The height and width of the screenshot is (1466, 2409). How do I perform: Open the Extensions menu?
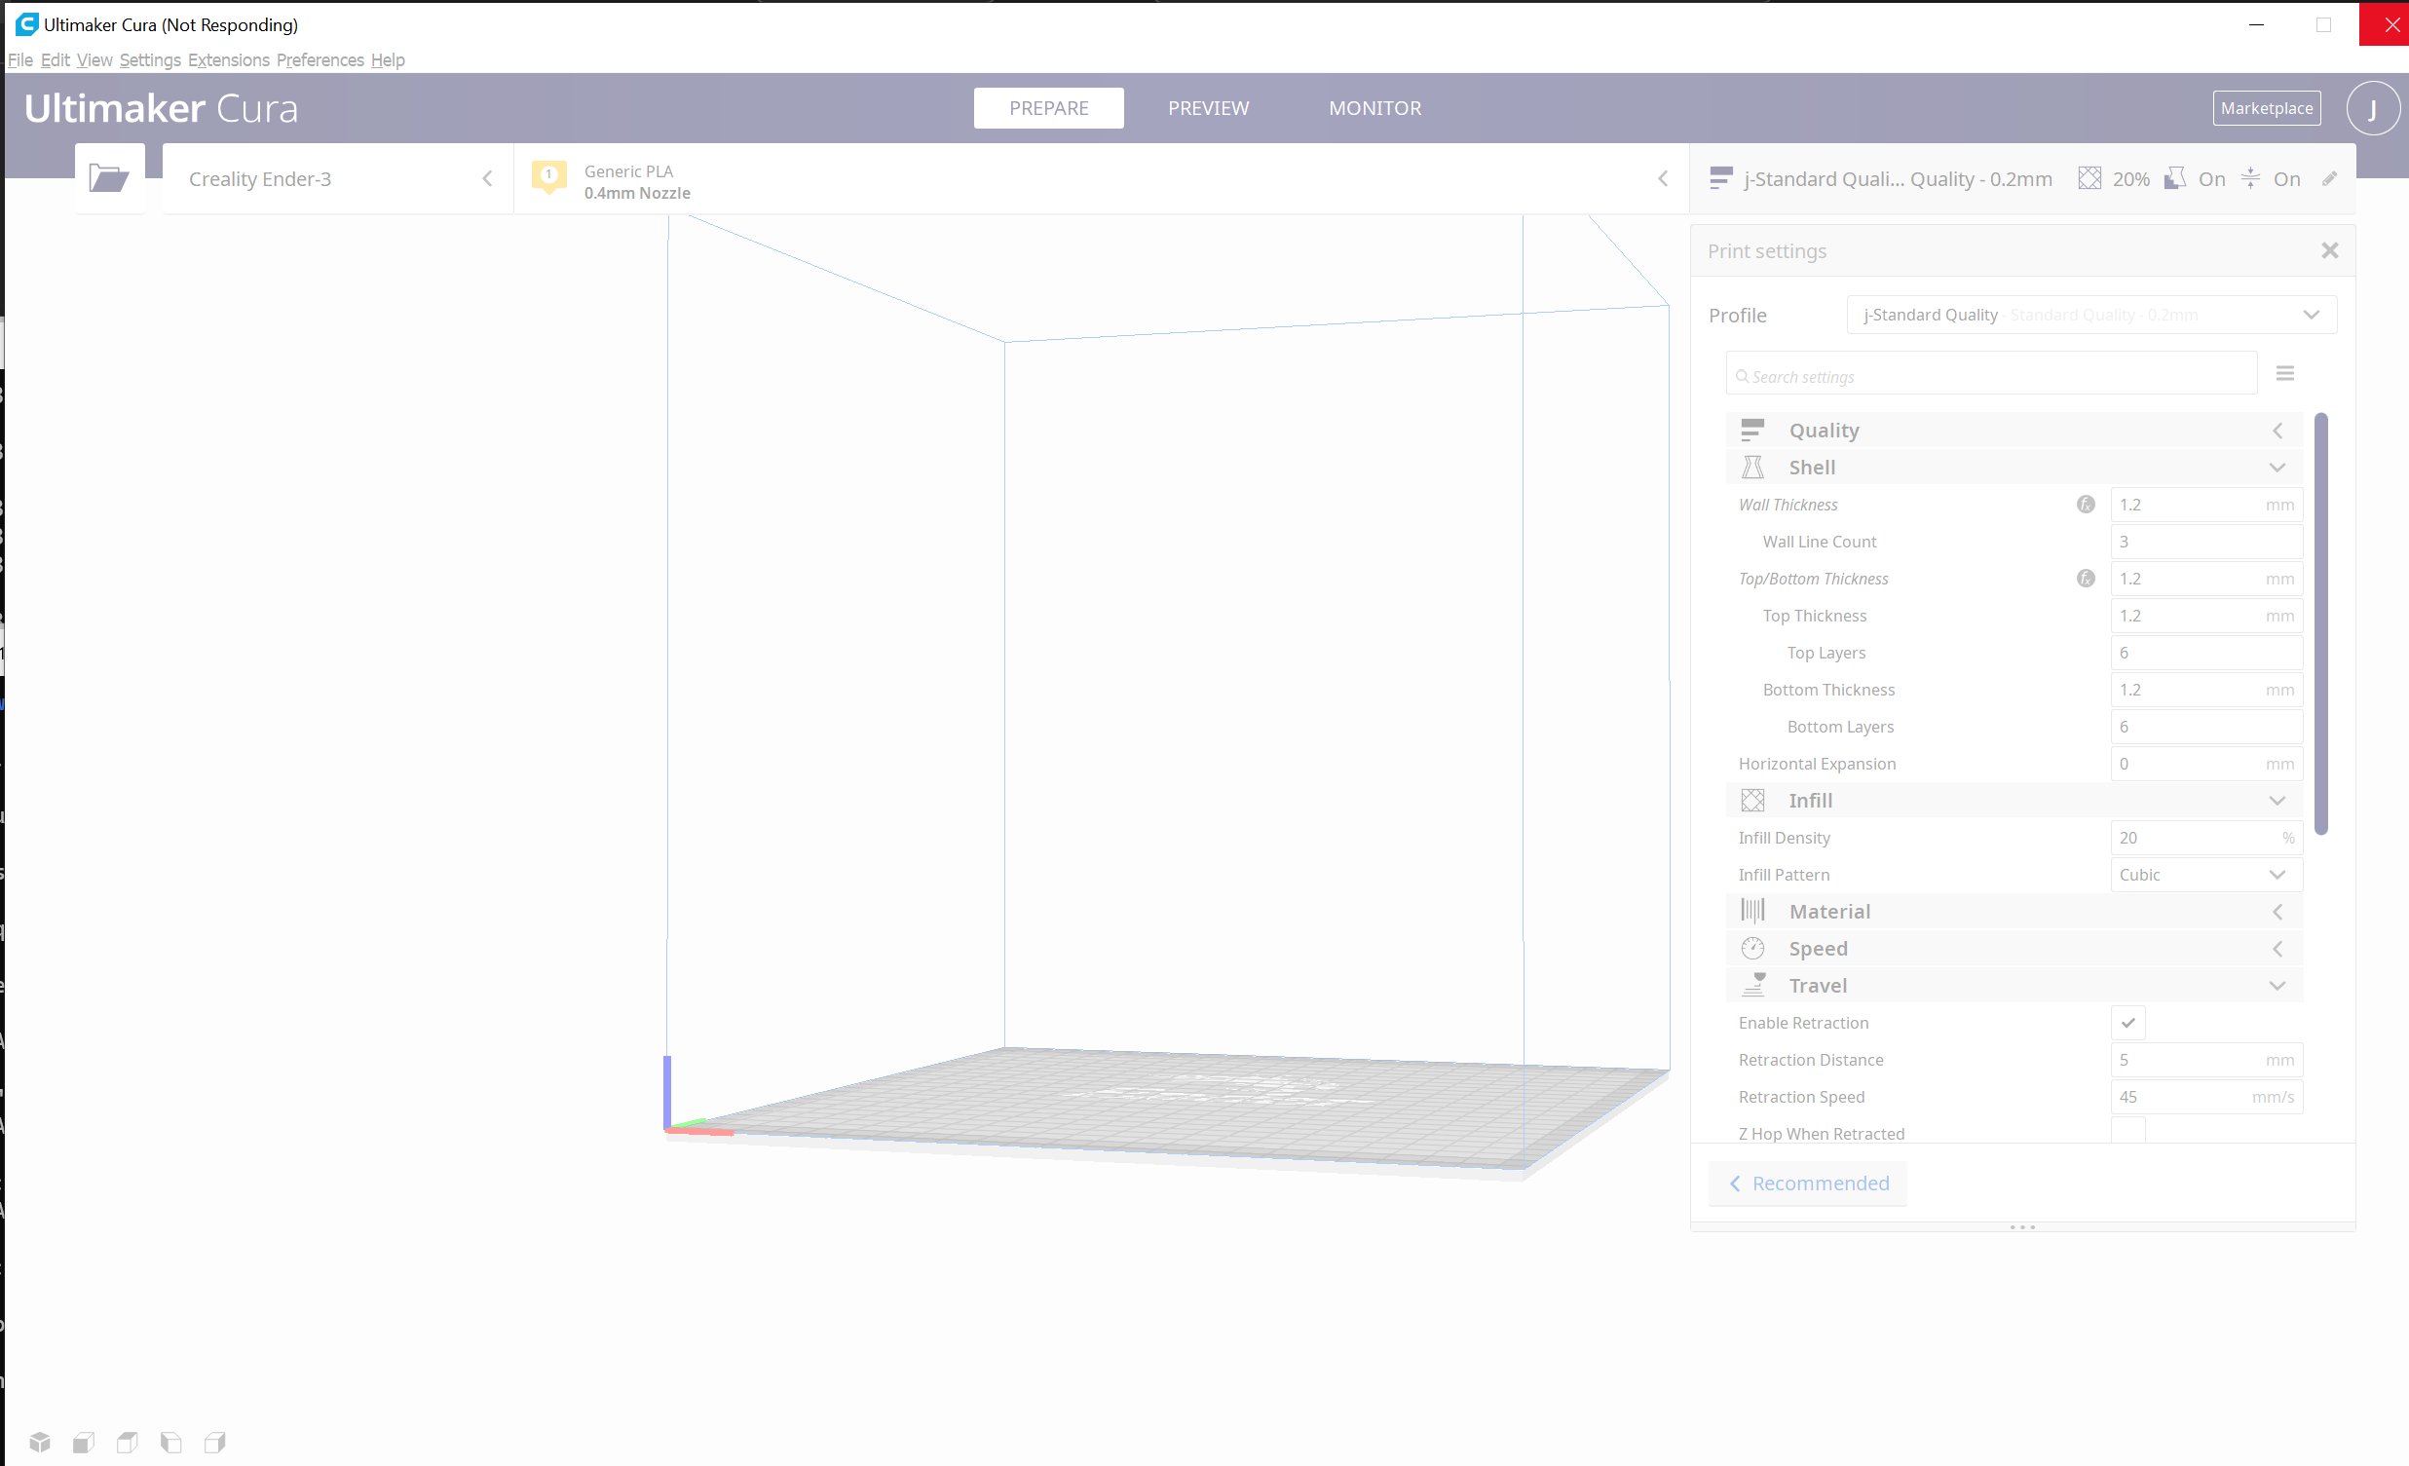(228, 60)
